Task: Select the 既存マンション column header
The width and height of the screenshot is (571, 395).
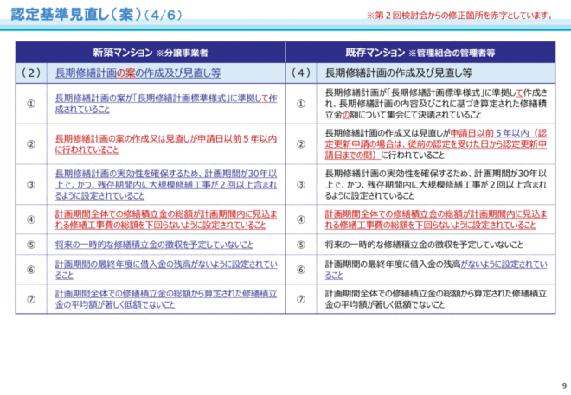Action: (x=421, y=51)
